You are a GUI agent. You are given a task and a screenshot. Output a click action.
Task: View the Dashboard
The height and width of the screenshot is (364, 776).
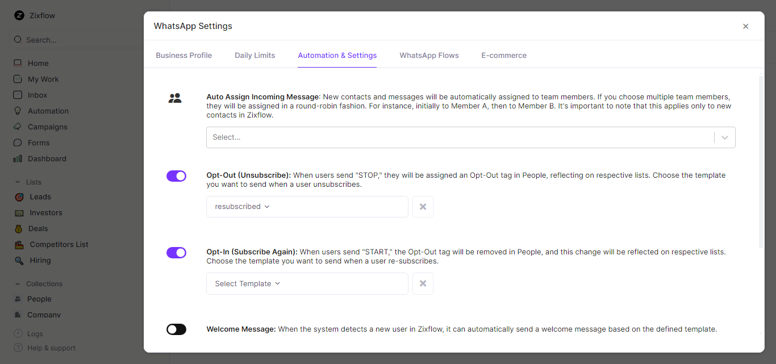pyautogui.click(x=46, y=158)
